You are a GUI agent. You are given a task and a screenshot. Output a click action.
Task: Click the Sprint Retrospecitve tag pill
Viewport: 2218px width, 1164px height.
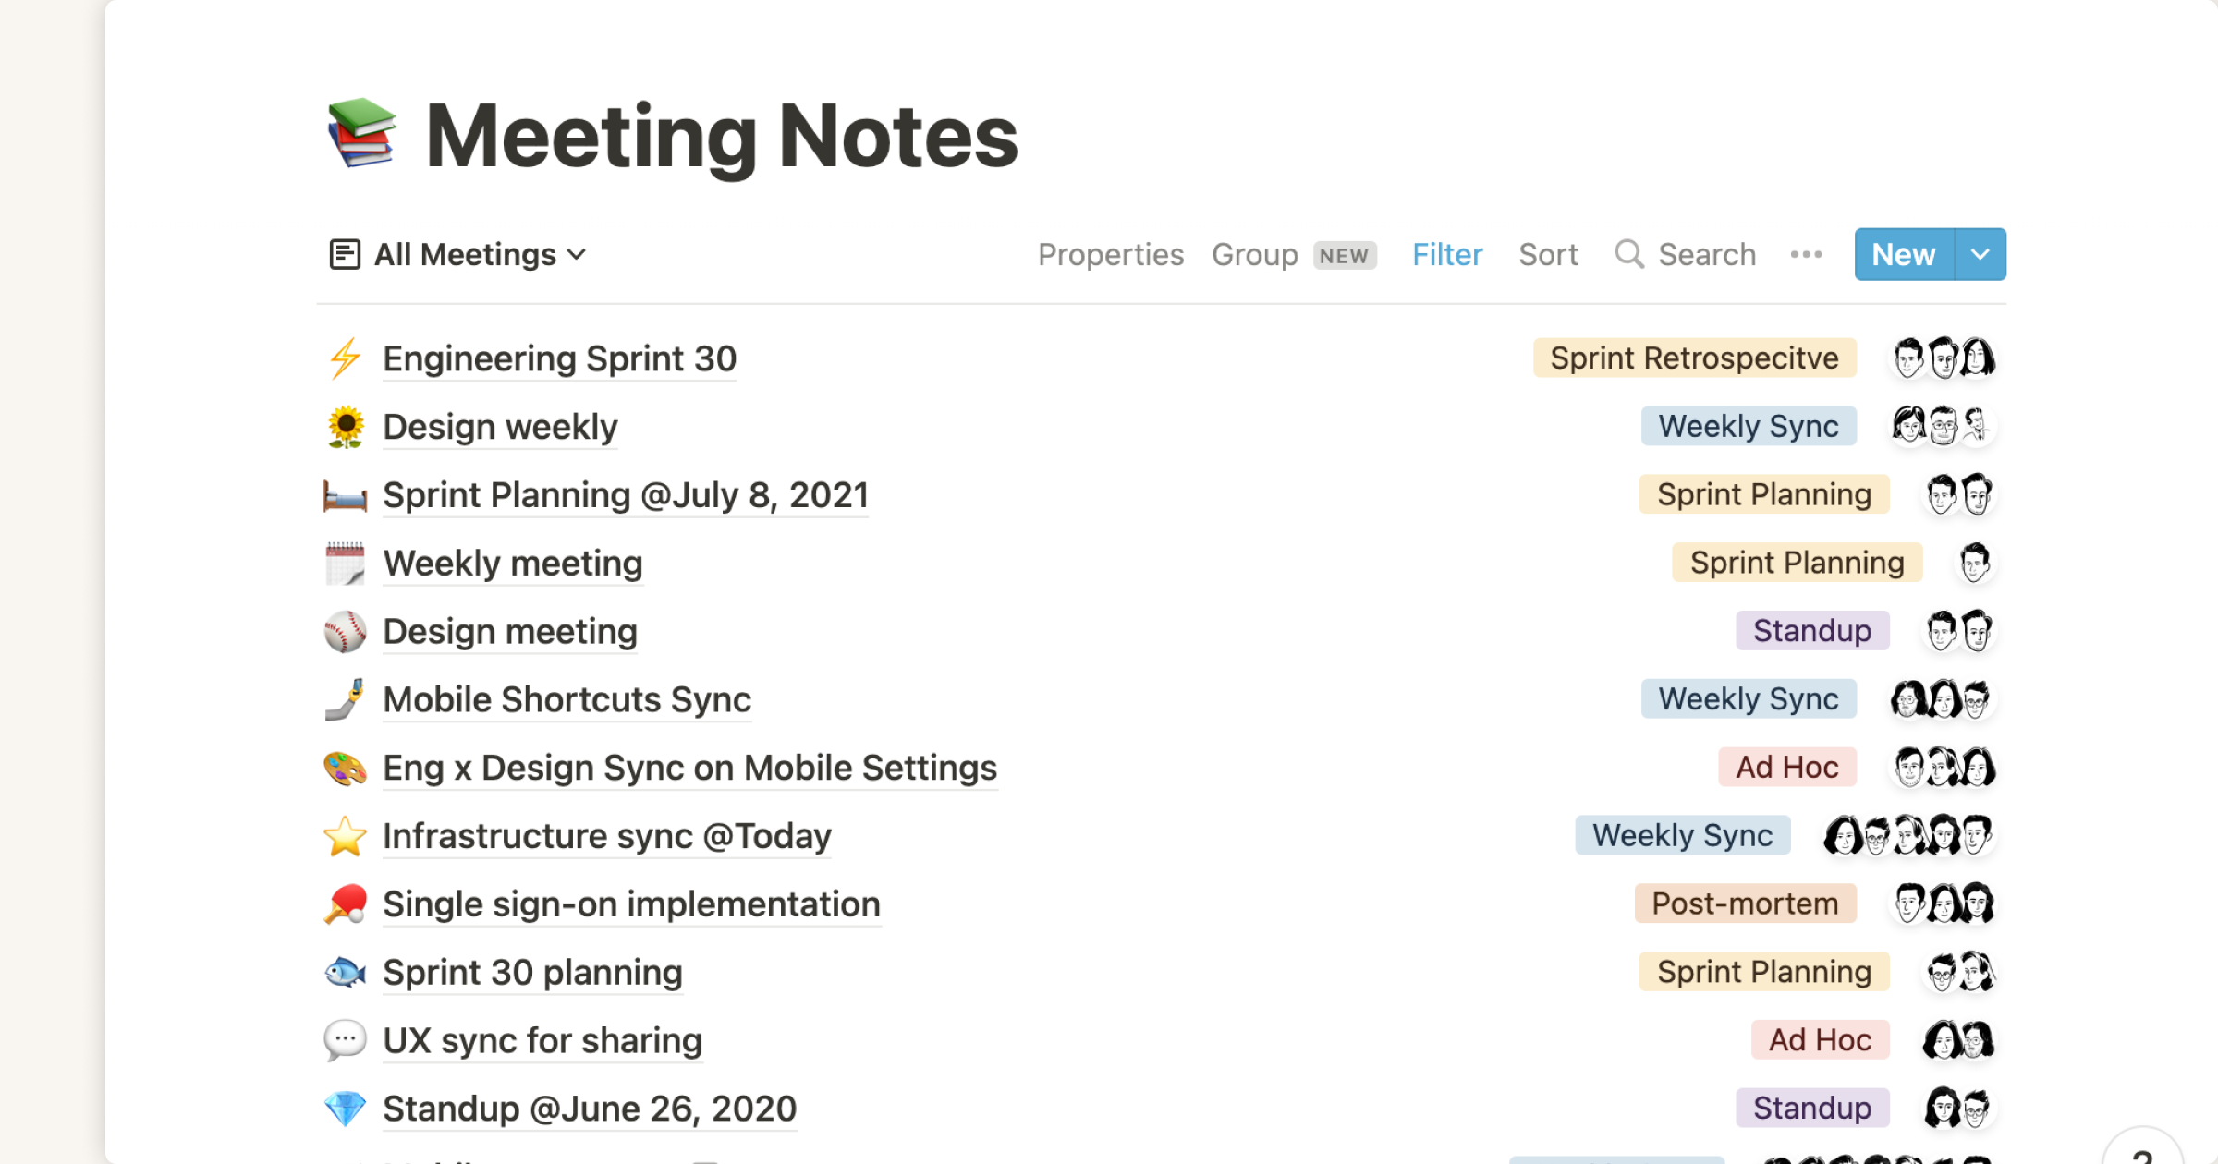tap(1694, 358)
